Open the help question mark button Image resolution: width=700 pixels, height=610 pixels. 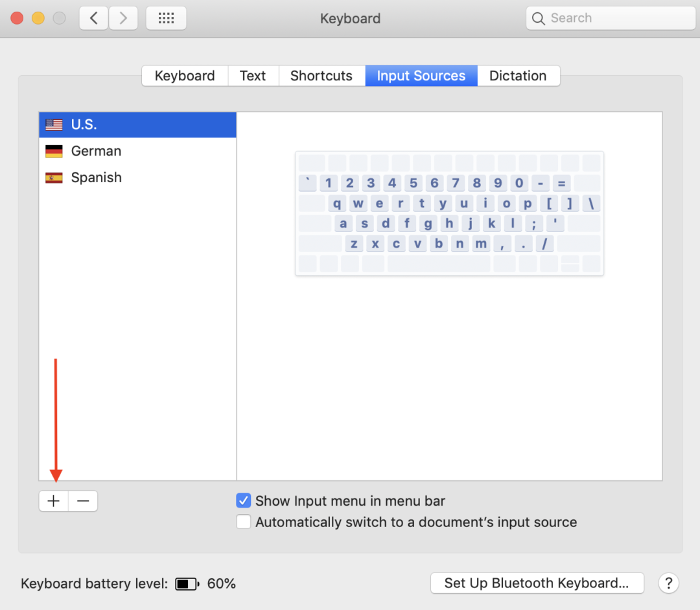[668, 583]
